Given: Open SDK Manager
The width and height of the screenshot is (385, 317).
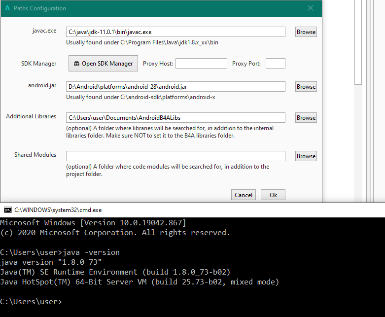Looking at the screenshot, I should [103, 64].
